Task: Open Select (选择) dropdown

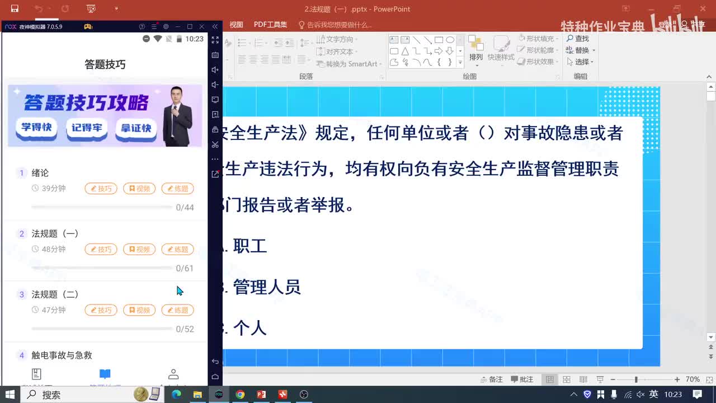Action: (x=580, y=62)
